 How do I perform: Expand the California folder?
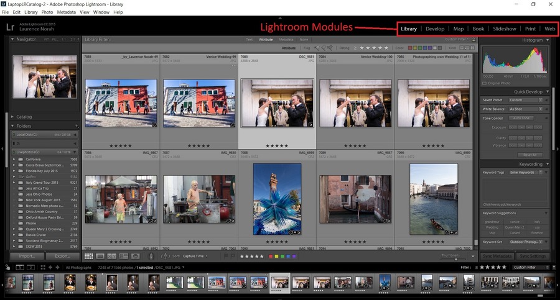click(14, 160)
